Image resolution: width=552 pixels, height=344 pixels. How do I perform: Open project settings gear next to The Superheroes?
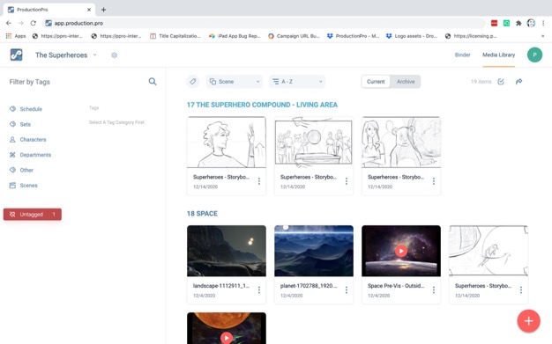click(114, 55)
